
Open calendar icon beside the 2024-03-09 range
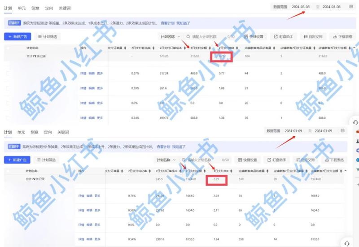click(x=342, y=130)
